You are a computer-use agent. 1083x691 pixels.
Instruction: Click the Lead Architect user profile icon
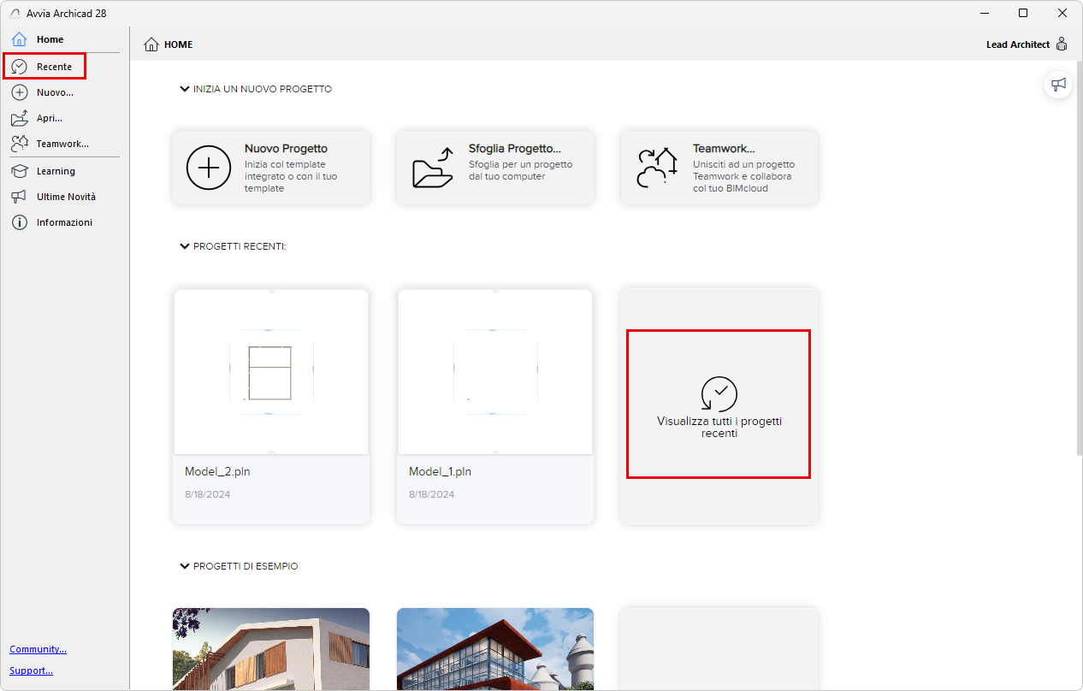1062,44
